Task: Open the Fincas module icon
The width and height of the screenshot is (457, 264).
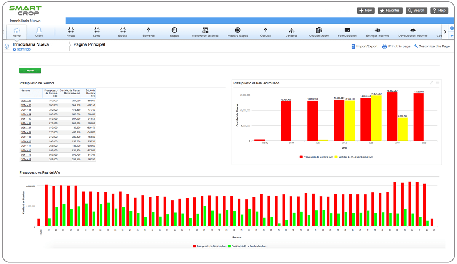Action: 70,30
